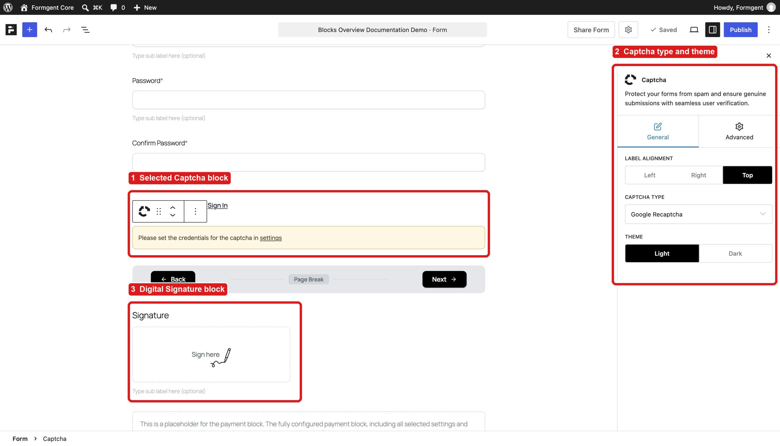Open the Captcha block options menu
Image resolution: width=780 pixels, height=446 pixels.
[x=195, y=211]
